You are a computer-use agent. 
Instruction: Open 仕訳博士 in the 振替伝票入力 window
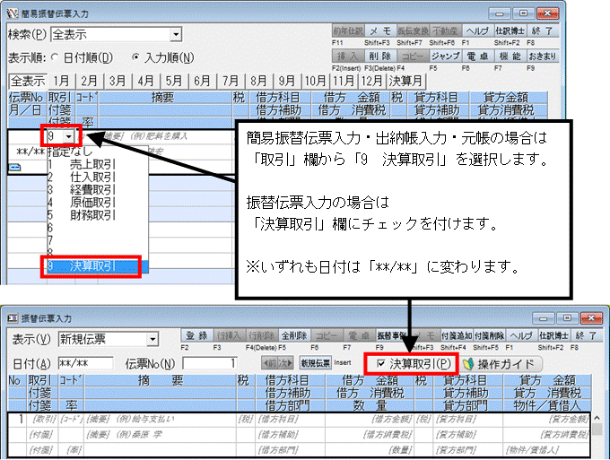(554, 335)
